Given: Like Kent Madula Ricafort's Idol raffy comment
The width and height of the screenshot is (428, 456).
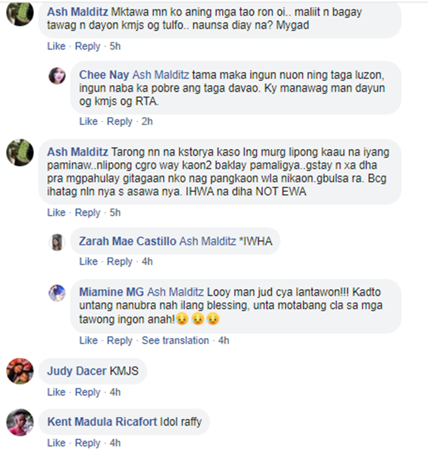Looking at the screenshot, I should click(56, 443).
